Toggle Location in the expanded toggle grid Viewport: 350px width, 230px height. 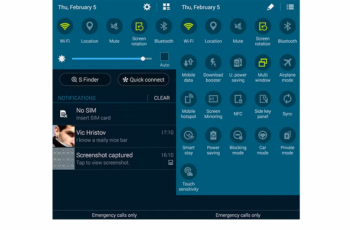tap(213, 26)
